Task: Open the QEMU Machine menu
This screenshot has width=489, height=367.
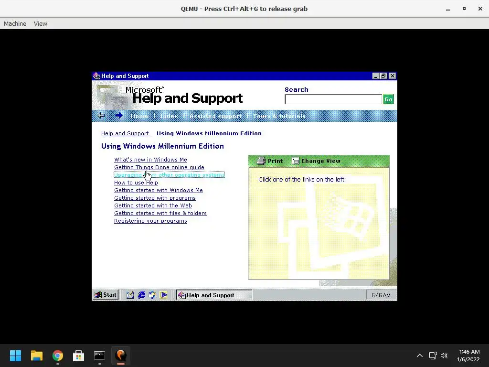Action: tap(15, 24)
